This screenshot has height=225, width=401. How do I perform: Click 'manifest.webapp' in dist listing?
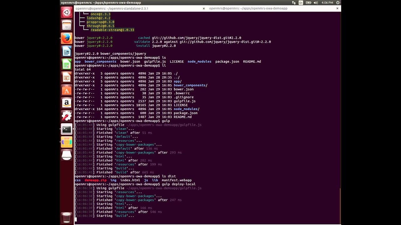coord(176,180)
